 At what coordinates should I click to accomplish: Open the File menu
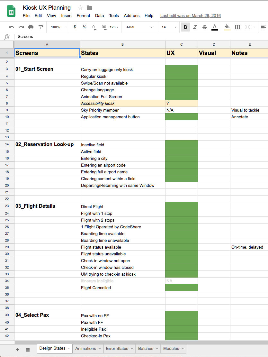pyautogui.click(x=26, y=15)
